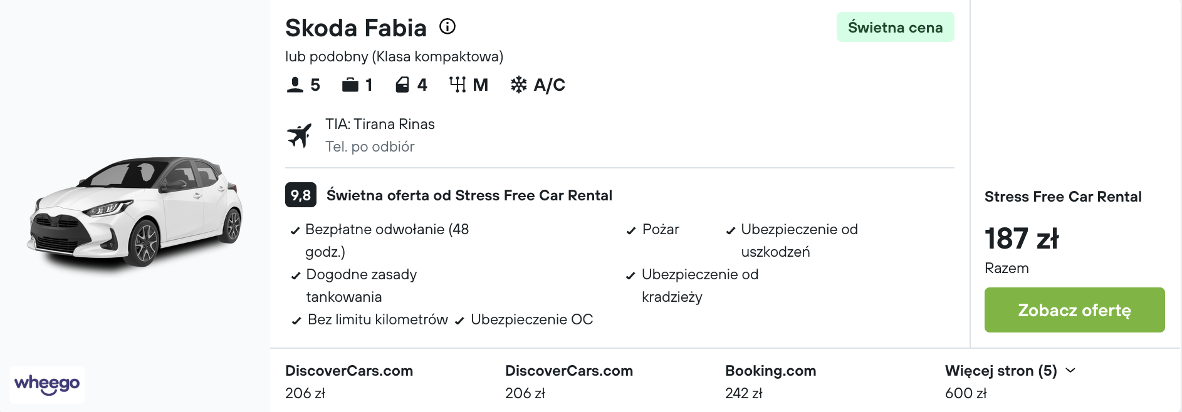Click the 187 zł total price

(x=1022, y=239)
